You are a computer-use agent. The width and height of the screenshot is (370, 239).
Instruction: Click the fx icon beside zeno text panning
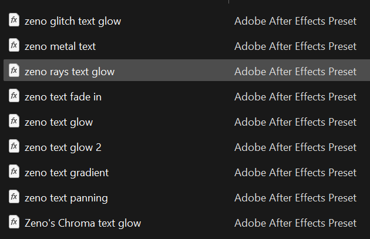tap(14, 197)
